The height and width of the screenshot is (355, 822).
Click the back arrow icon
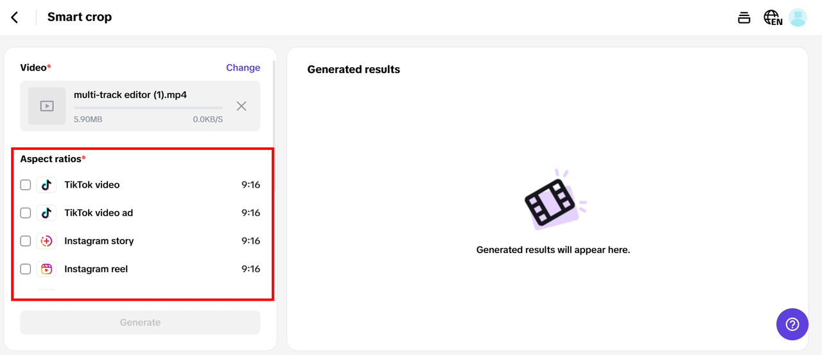coord(15,17)
